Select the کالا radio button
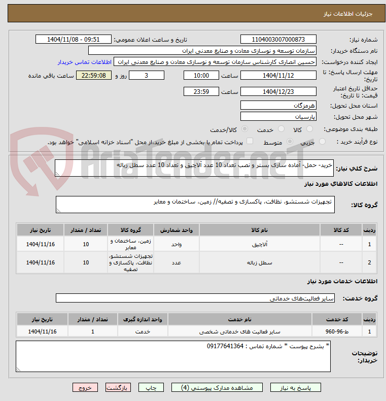The image size is (386, 401). [309, 129]
